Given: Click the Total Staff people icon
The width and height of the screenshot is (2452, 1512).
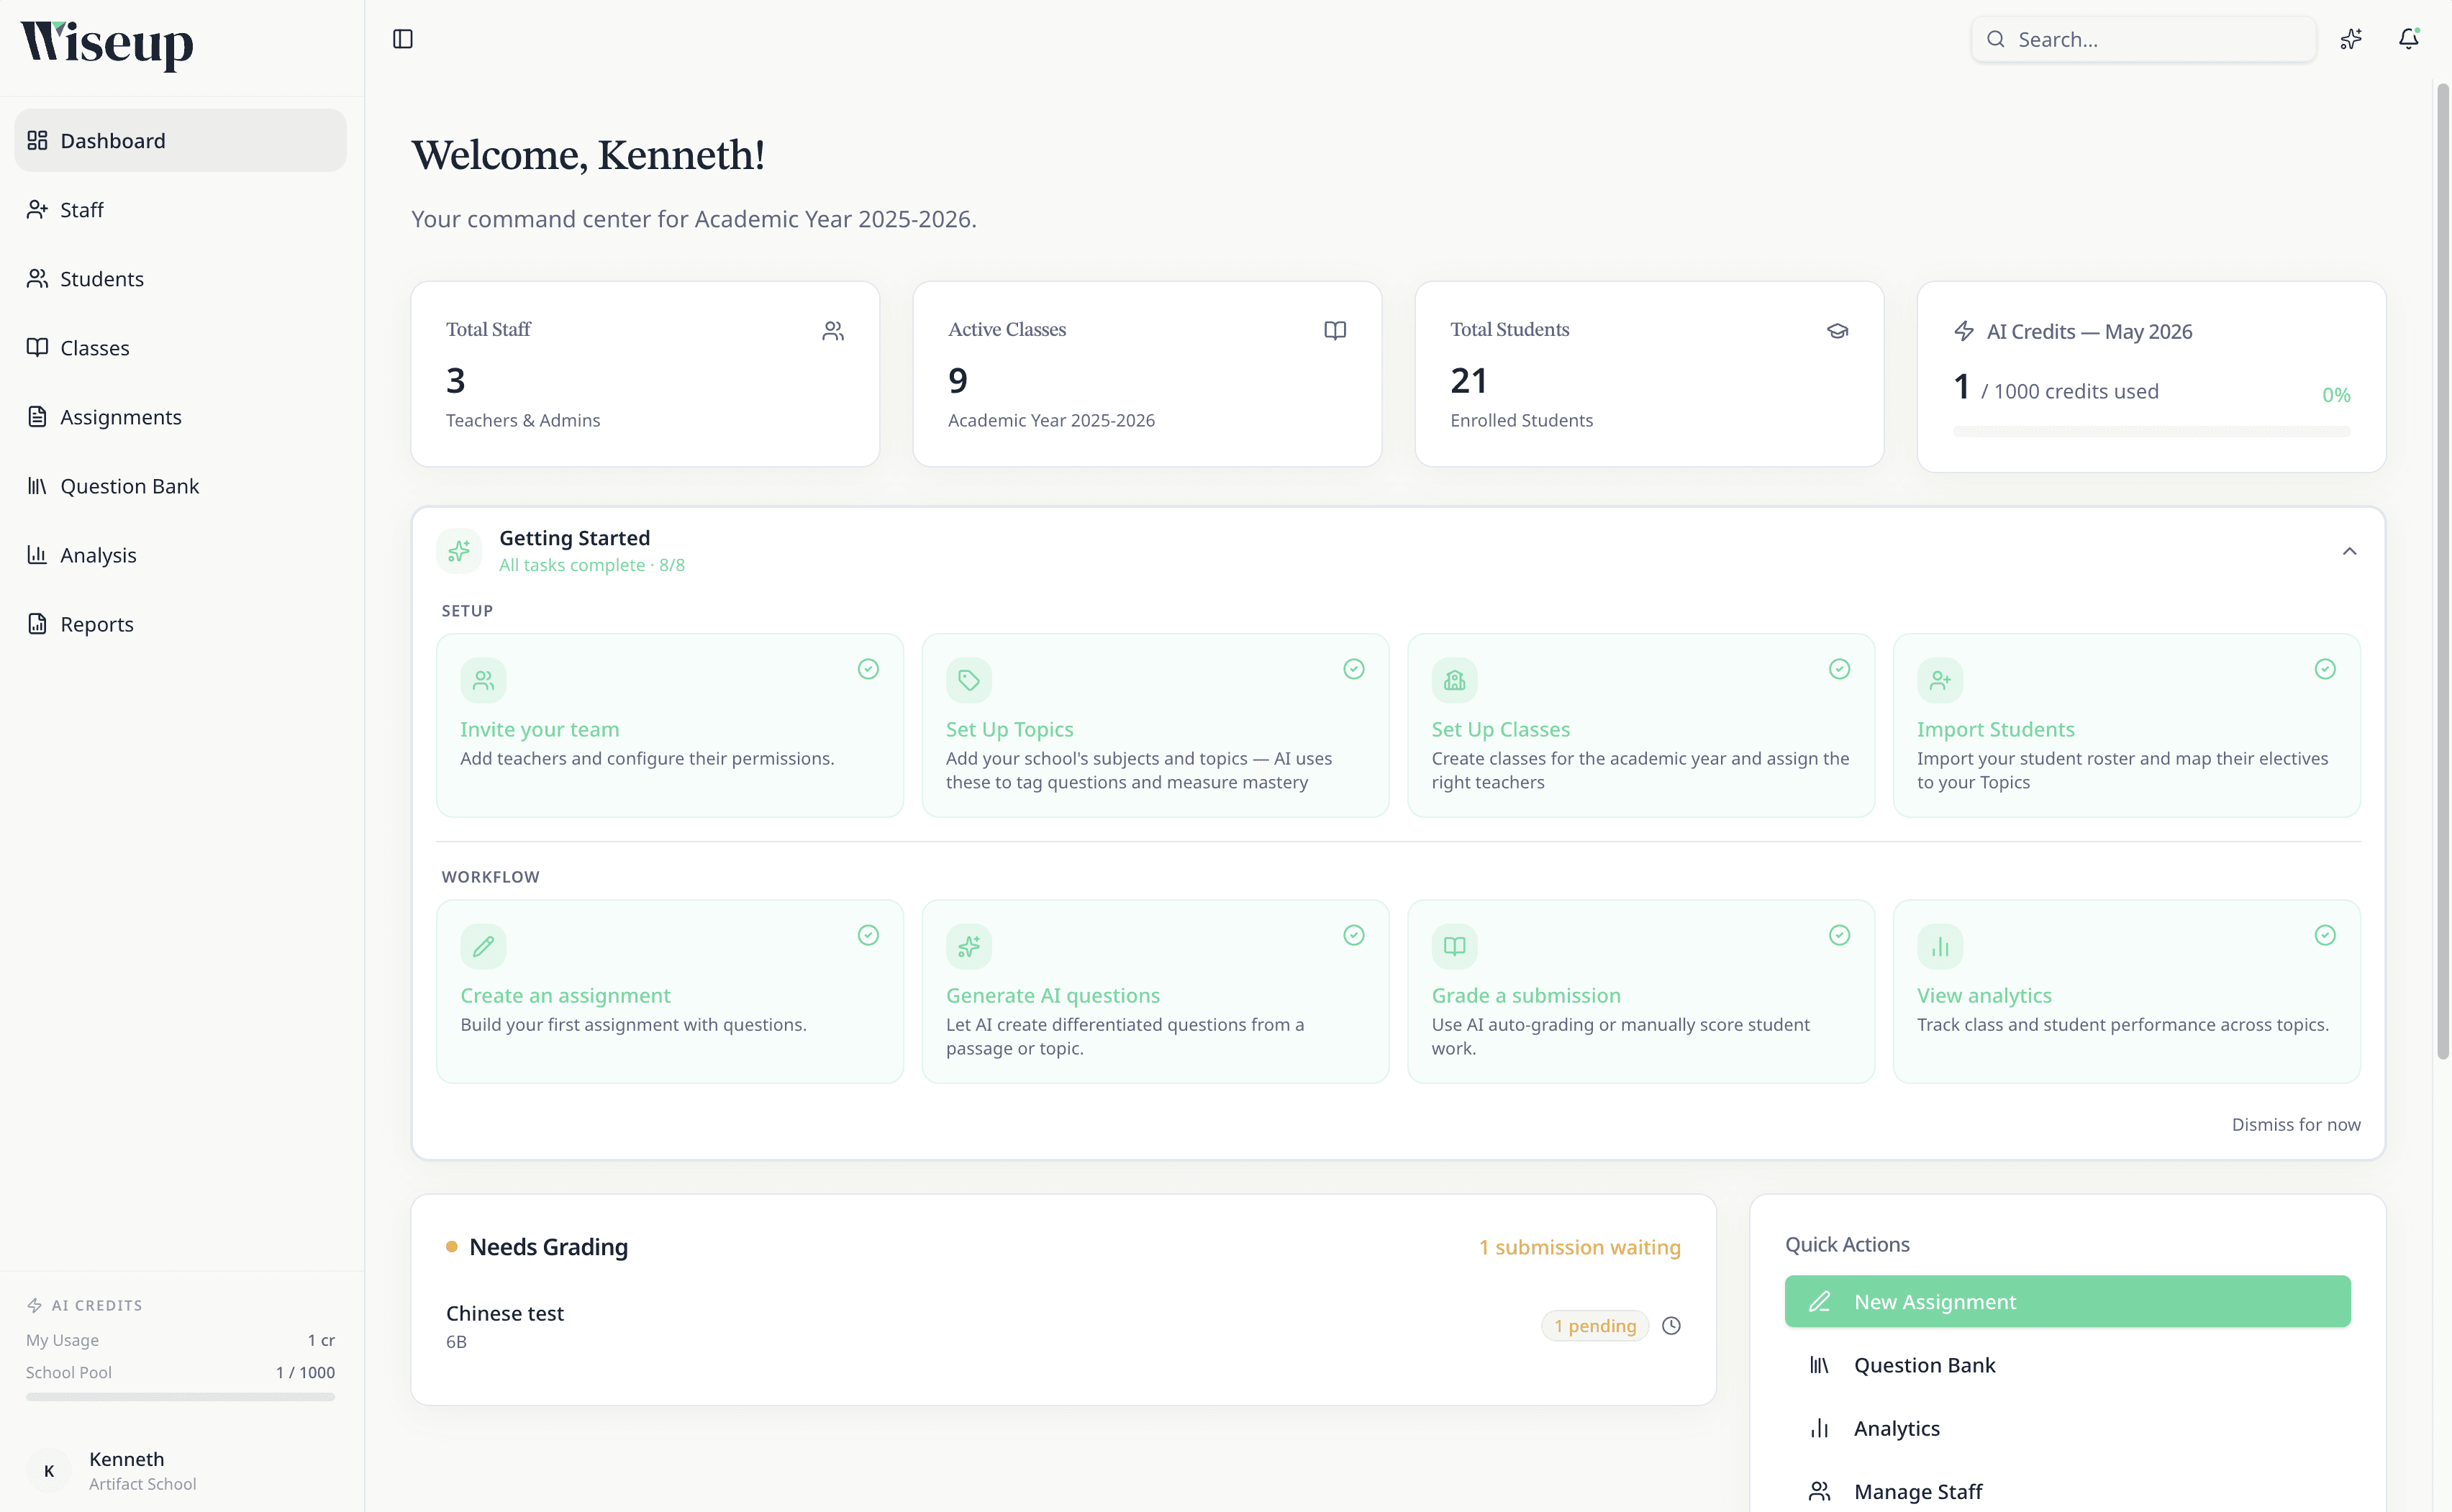Looking at the screenshot, I should 833,330.
